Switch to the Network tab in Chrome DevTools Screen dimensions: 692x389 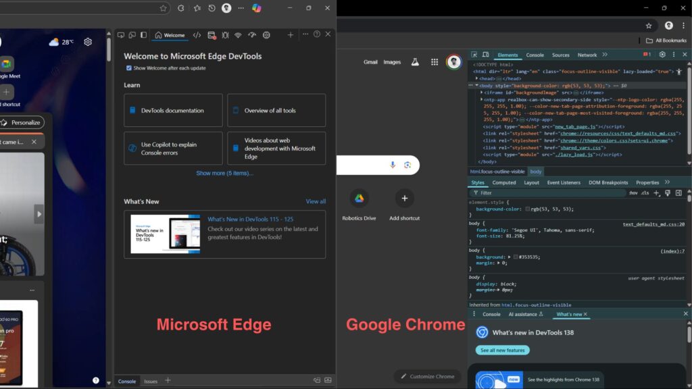[x=587, y=55]
